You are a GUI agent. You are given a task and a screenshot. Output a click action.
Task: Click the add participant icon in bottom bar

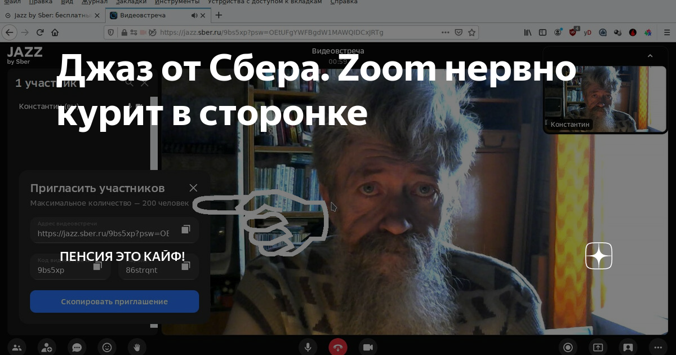[x=47, y=347]
